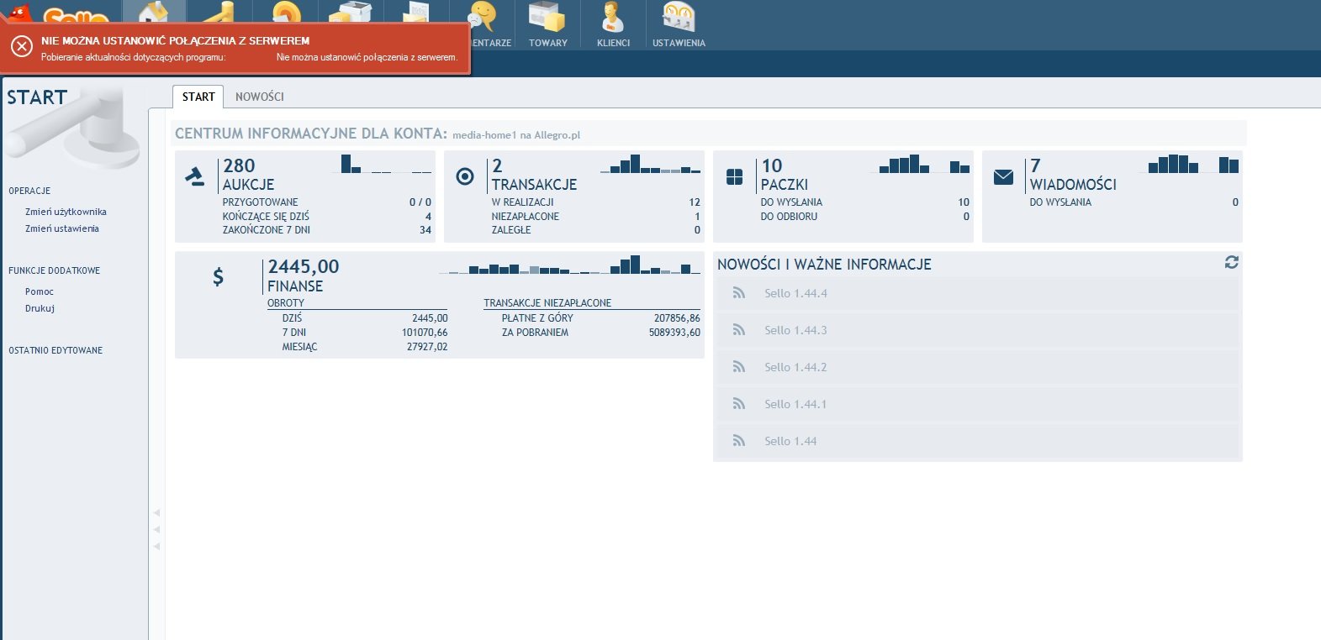Open the Klienci (customers) section
The image size is (1321, 640).
click(613, 24)
